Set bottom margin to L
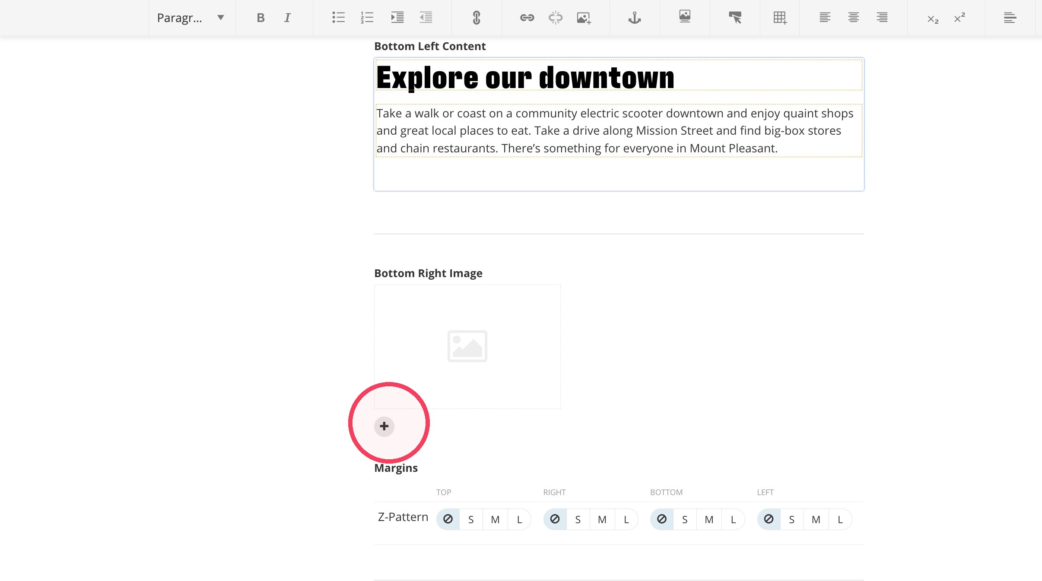 coord(733,519)
